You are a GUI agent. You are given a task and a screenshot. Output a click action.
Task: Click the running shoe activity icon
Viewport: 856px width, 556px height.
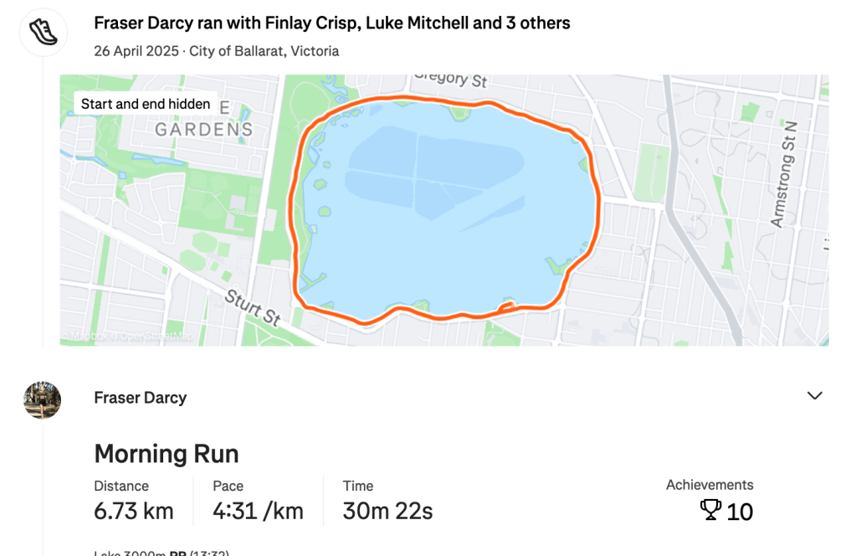43,33
